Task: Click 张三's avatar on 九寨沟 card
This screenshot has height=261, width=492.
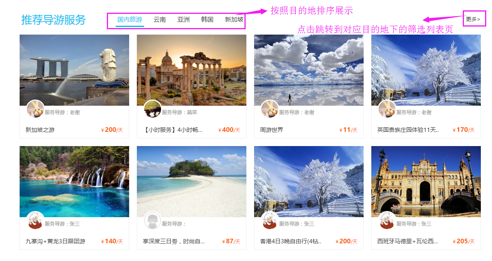Action: pyautogui.click(x=35, y=221)
